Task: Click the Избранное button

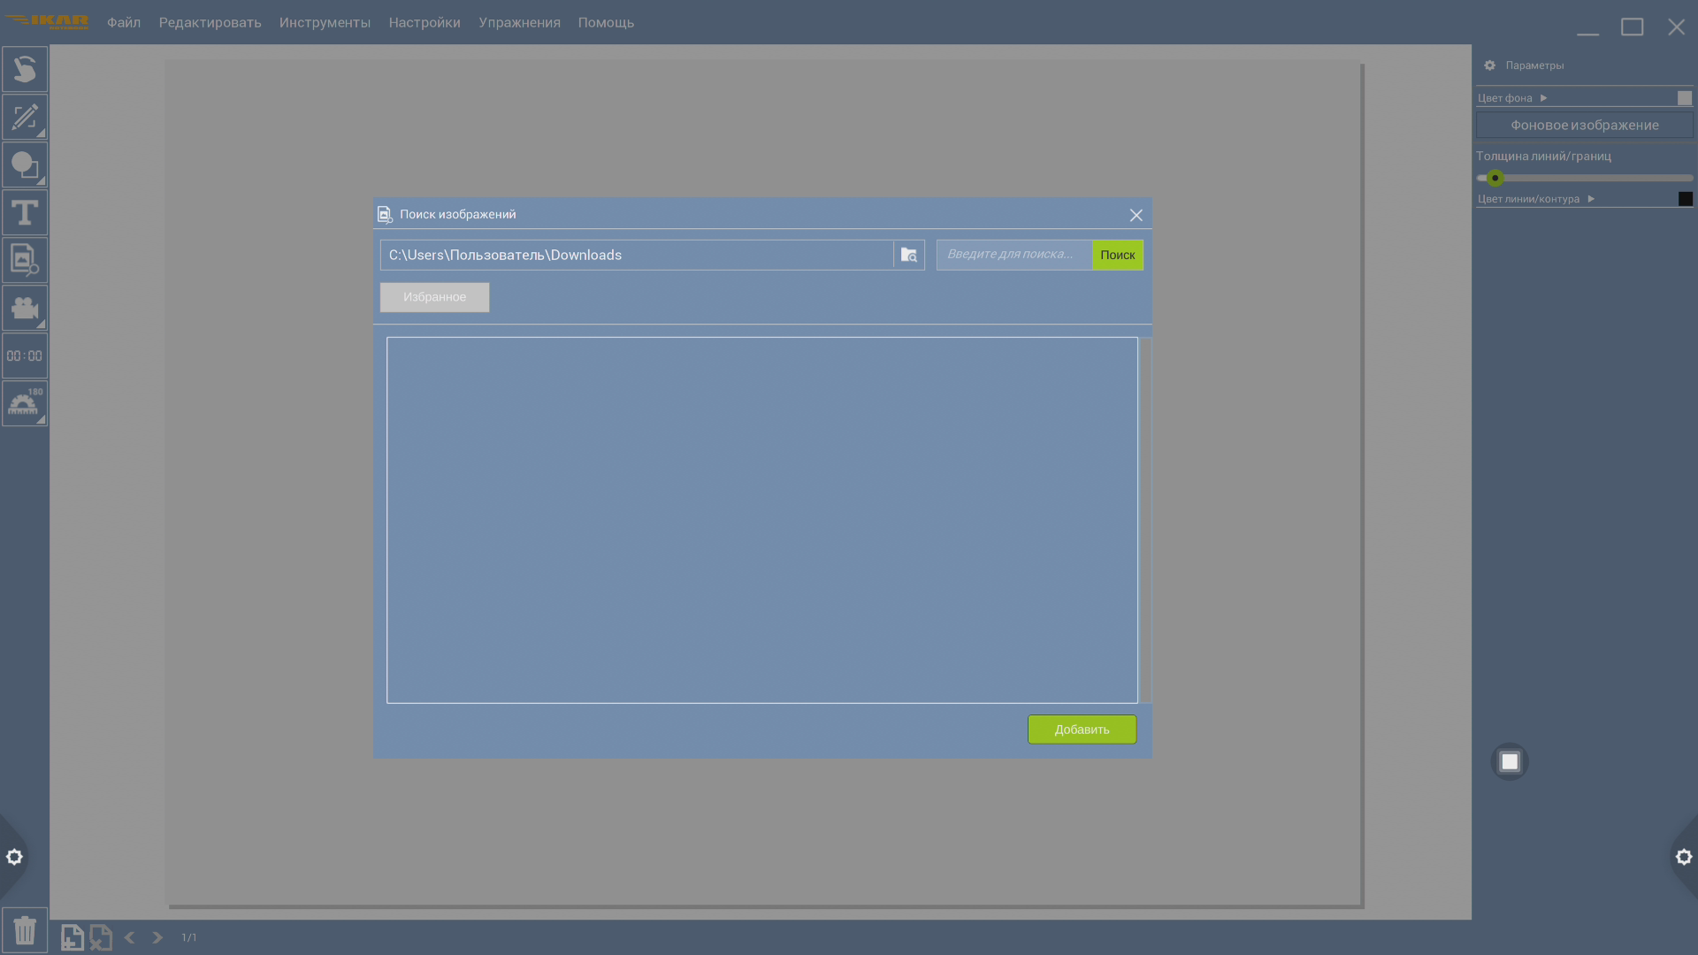Action: click(x=434, y=297)
